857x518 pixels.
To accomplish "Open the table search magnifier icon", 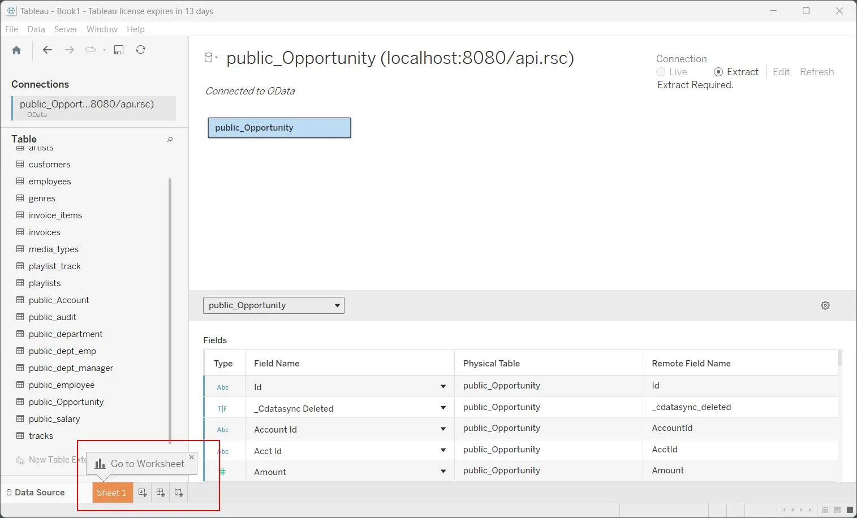I will point(170,139).
